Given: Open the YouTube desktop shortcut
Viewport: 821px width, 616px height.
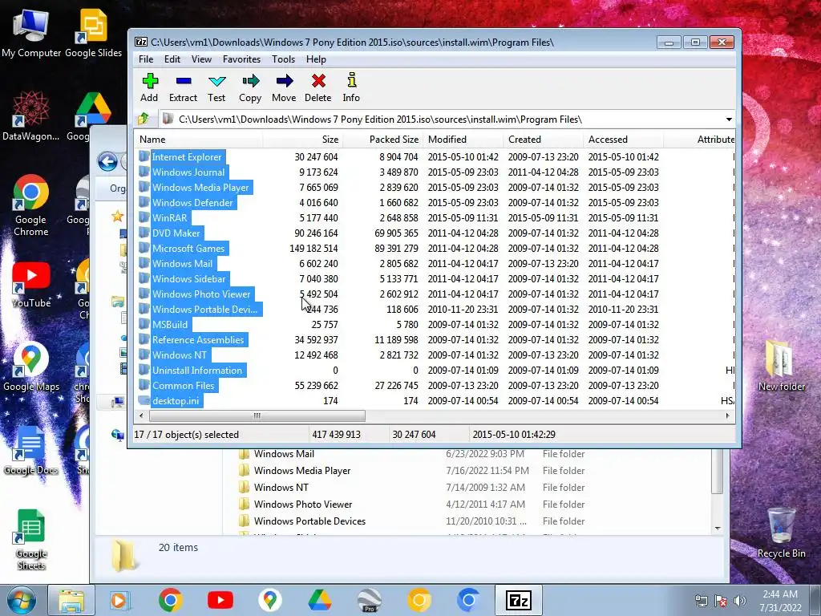Looking at the screenshot, I should (31, 285).
